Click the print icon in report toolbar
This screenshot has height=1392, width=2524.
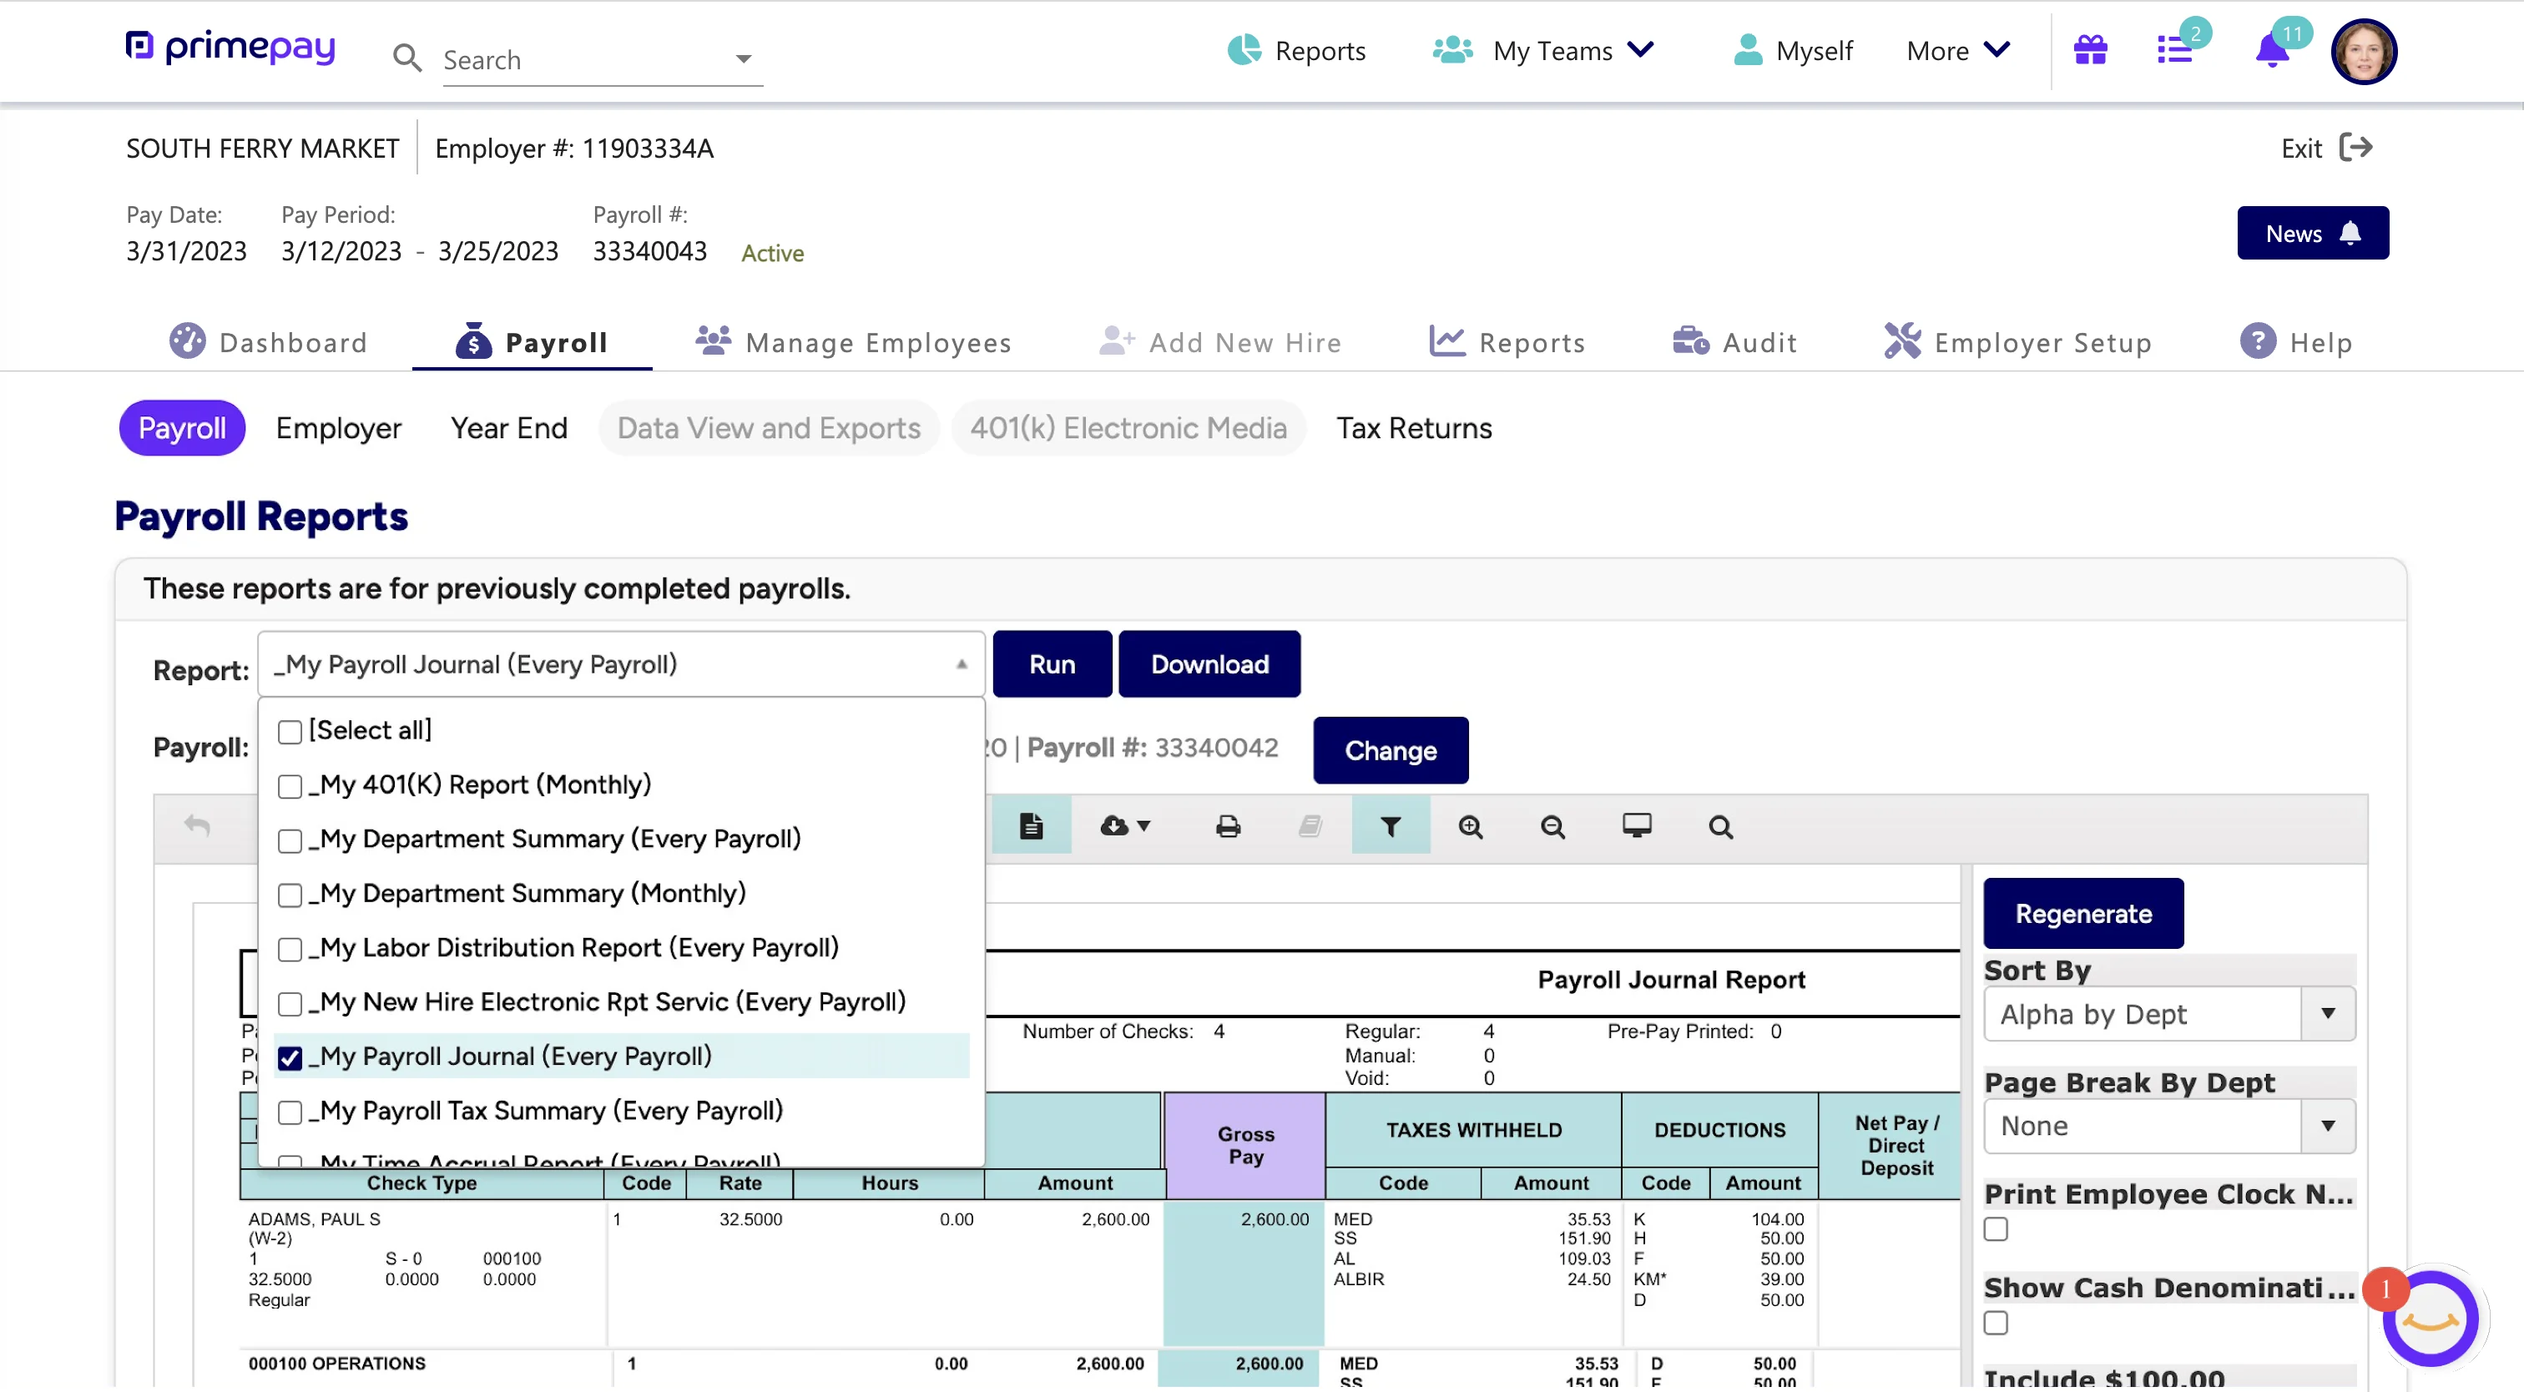(1228, 827)
